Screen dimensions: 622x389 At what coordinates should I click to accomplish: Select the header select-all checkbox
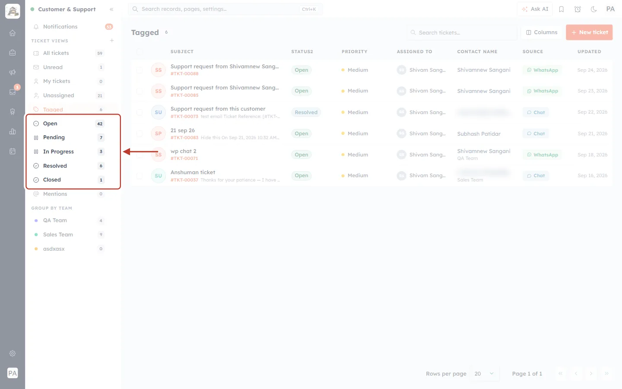(x=140, y=52)
